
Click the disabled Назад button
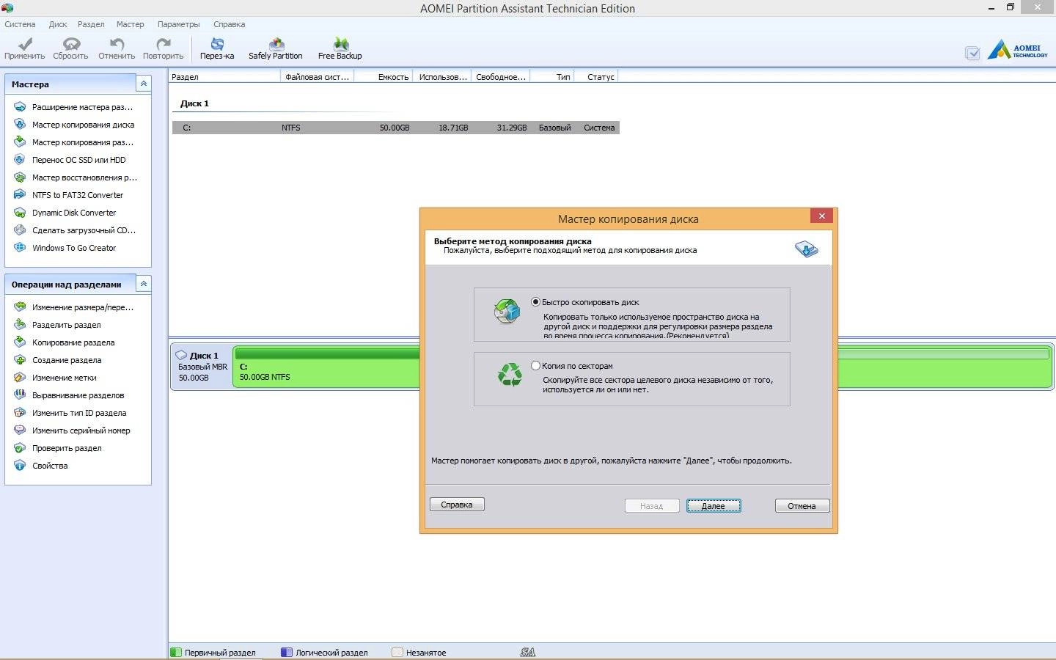pos(652,506)
